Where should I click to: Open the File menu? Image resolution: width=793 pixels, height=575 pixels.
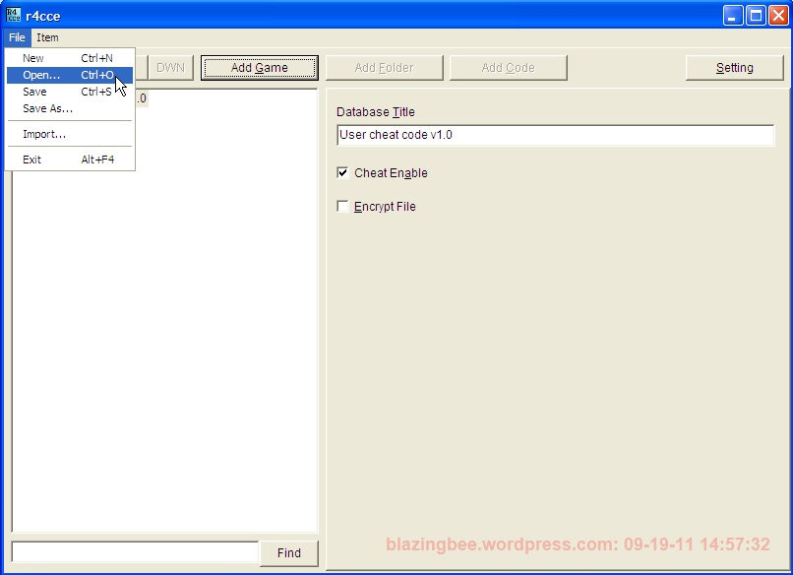(x=17, y=37)
